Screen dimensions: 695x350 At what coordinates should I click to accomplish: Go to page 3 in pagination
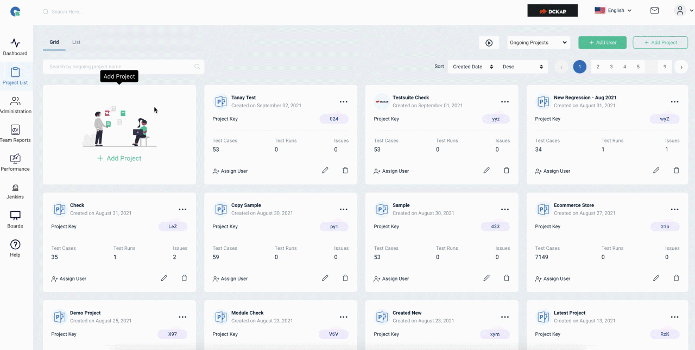[611, 67]
